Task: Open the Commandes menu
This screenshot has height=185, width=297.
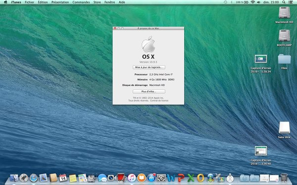Action: 81,2
